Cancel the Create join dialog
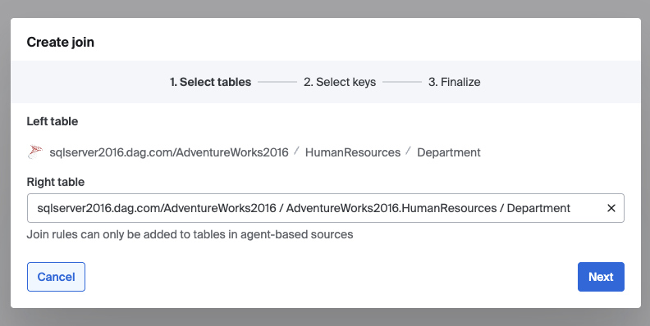 click(56, 277)
